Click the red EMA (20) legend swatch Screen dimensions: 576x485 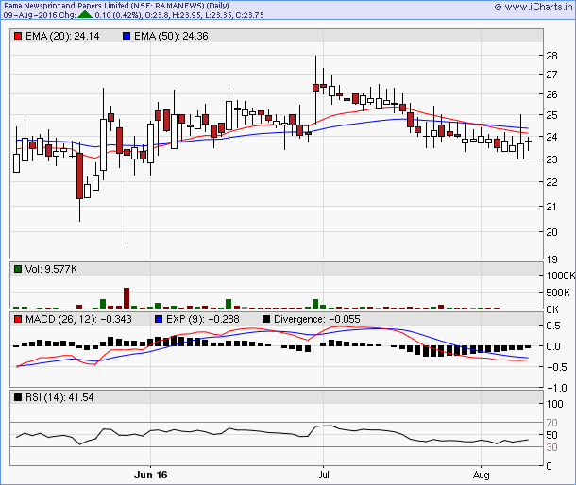pos(18,36)
